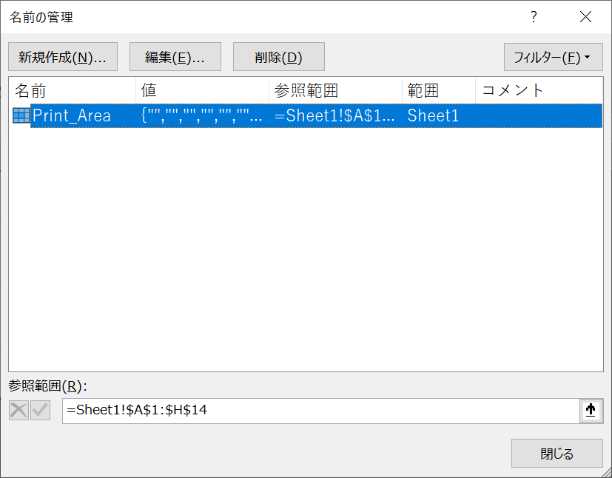Click the Print_Area table icon in list

coord(21,115)
